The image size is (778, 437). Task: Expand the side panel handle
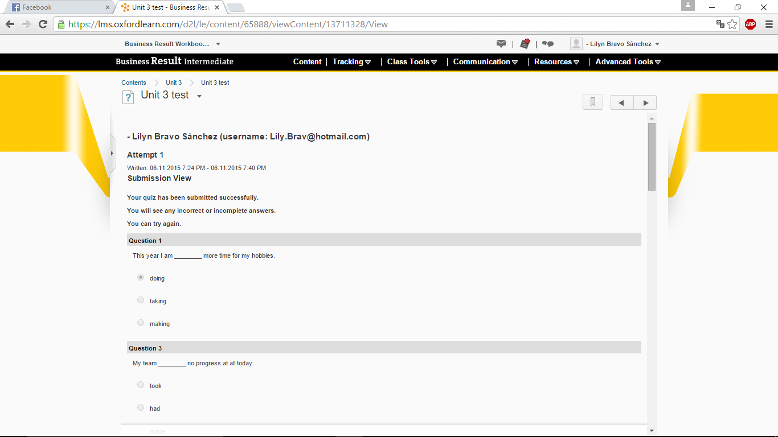click(x=112, y=154)
